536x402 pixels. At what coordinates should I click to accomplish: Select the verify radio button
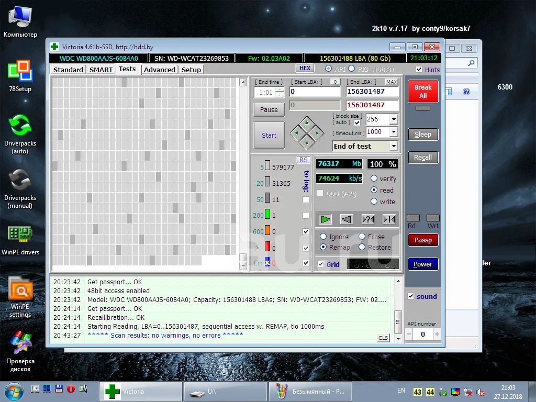tap(374, 178)
